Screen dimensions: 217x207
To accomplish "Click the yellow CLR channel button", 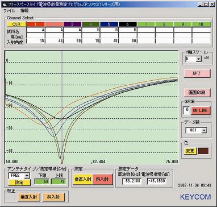I will point(16,24).
